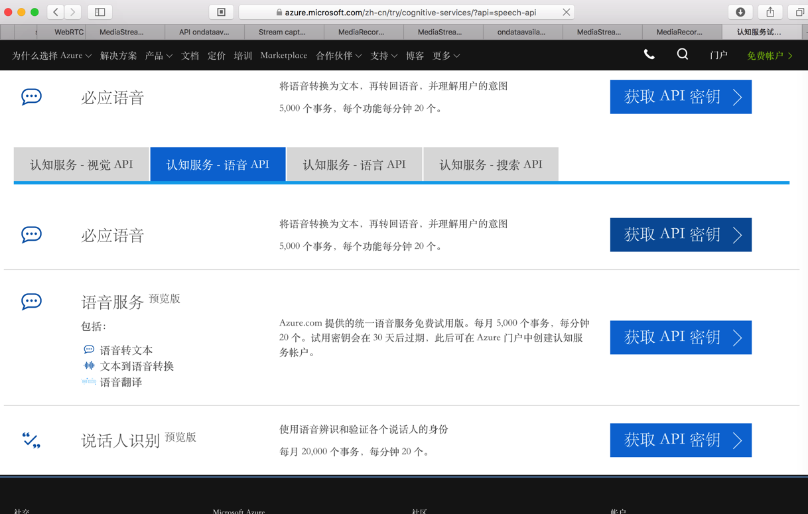Click the 预览版 label beside 说话人识别
This screenshot has width=808, height=514.
coord(180,438)
